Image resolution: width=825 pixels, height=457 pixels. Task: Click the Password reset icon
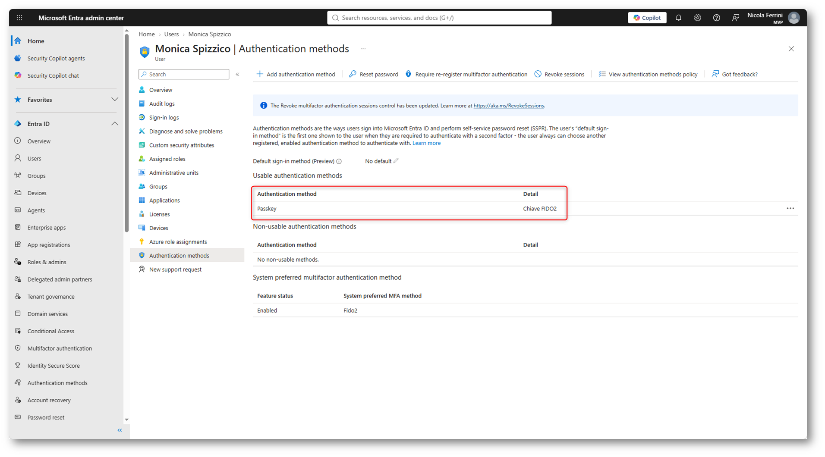[18, 417]
